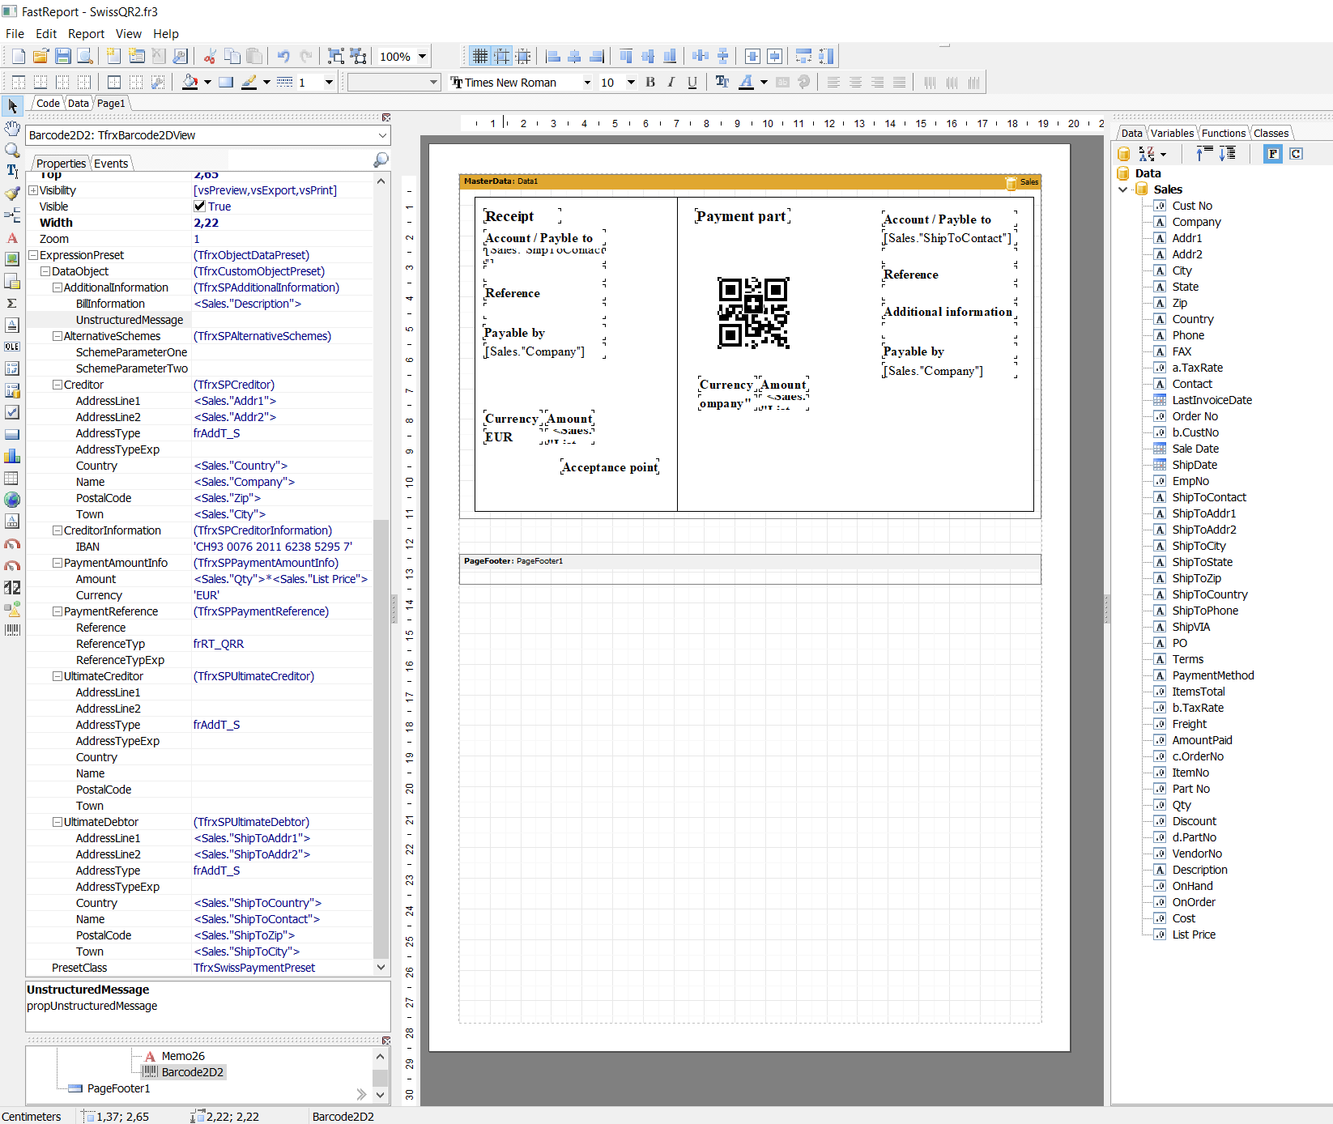Switch to the Code tab

tap(48, 103)
